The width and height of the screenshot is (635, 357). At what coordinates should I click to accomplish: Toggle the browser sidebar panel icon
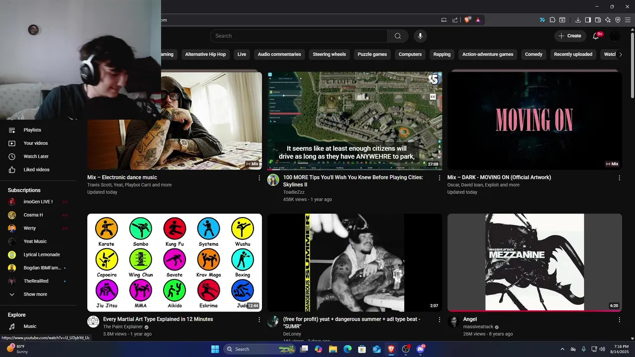point(588,20)
